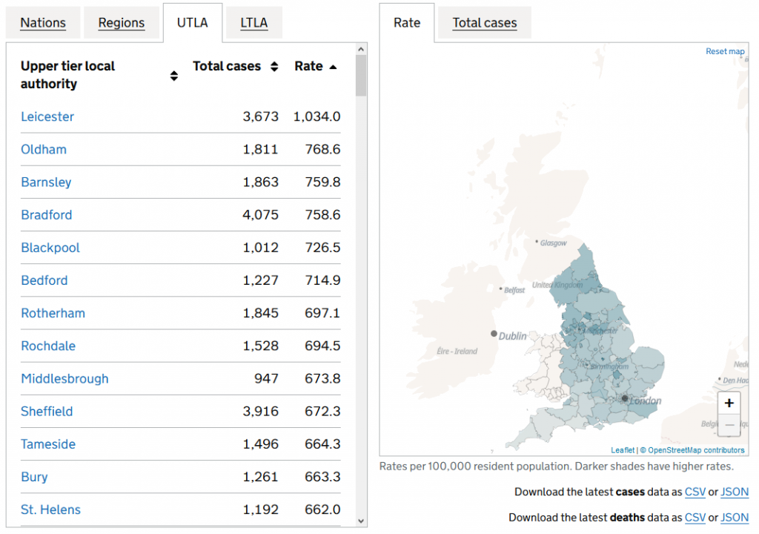The image size is (759, 534).
Task: Toggle Rate column sort arrow
Action: click(333, 67)
